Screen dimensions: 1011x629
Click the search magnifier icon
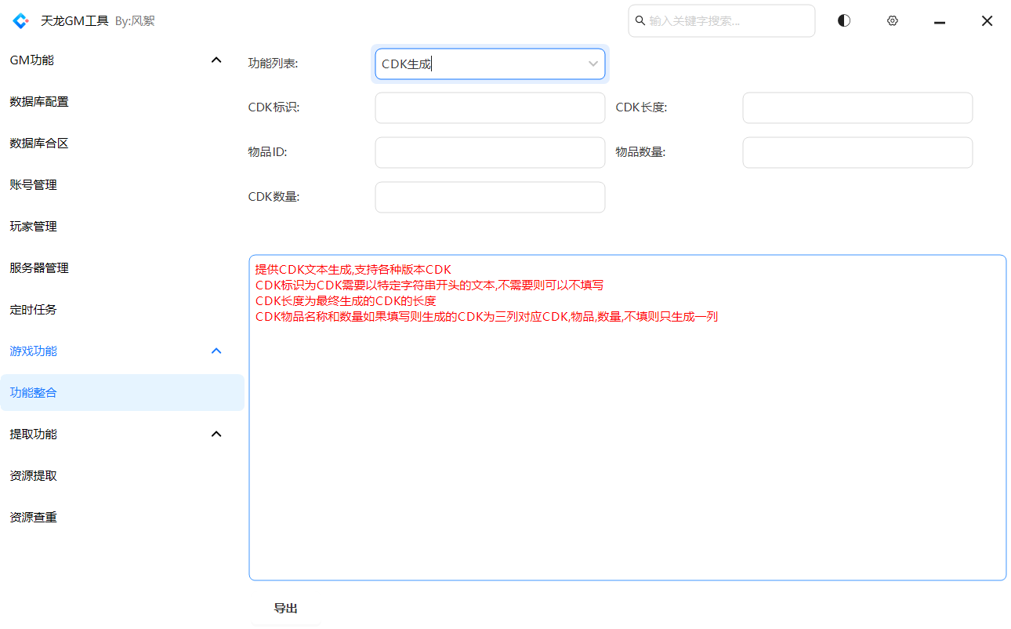coord(640,21)
